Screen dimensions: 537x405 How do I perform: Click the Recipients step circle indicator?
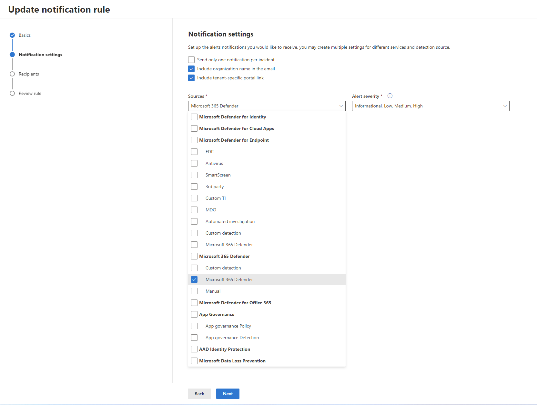tap(12, 74)
